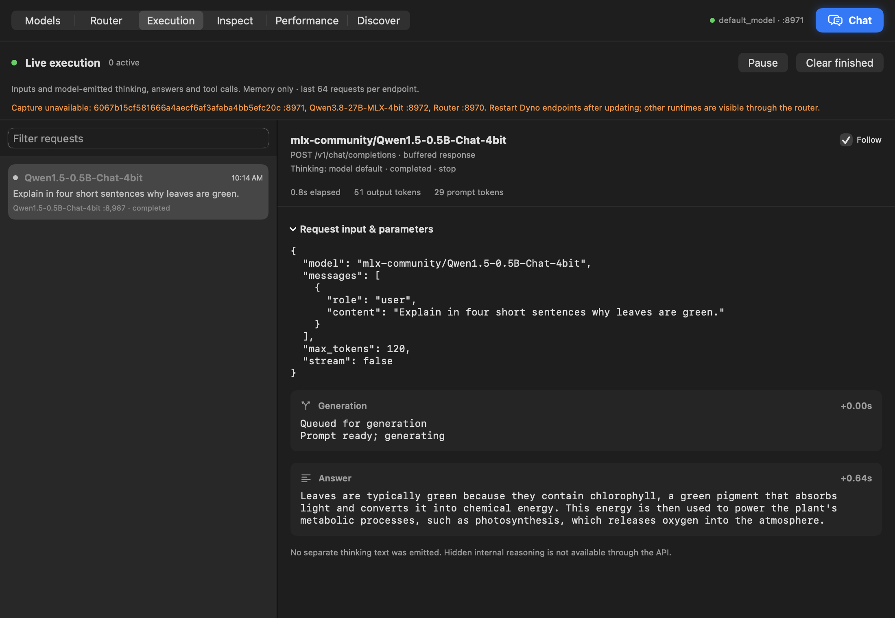Click the orange Capture unavailable warning

click(x=415, y=108)
